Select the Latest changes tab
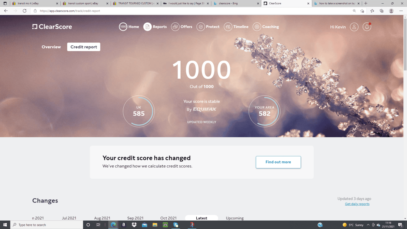 pos(201,218)
